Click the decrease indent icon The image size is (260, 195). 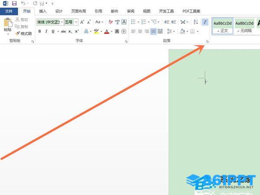point(167,22)
